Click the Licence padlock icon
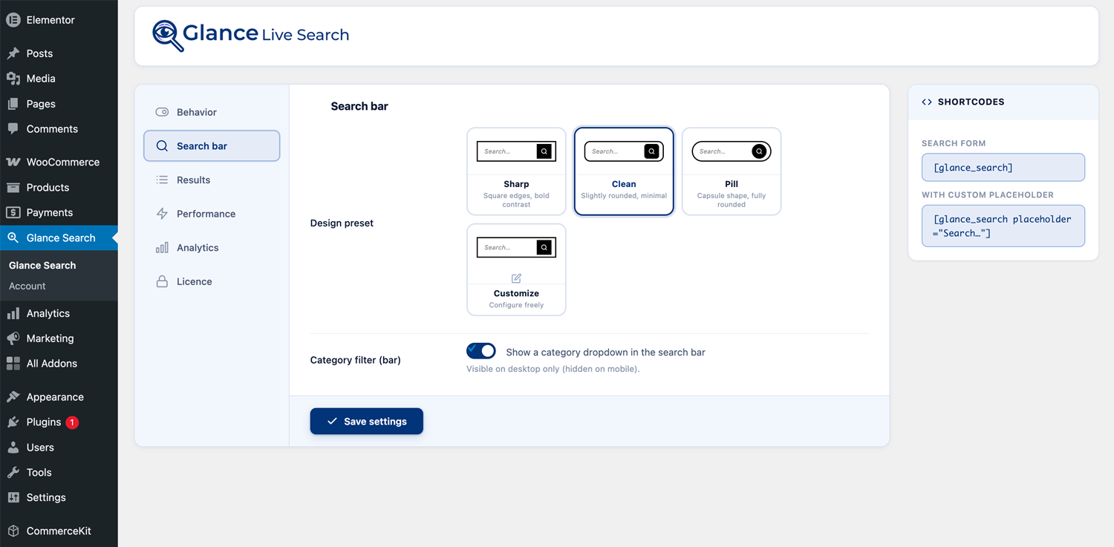This screenshot has width=1114, height=547. (x=162, y=281)
